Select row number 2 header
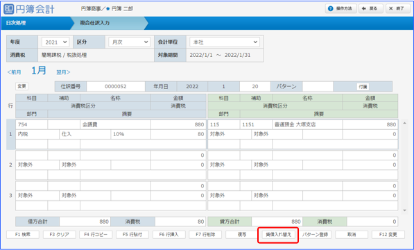 (10, 165)
